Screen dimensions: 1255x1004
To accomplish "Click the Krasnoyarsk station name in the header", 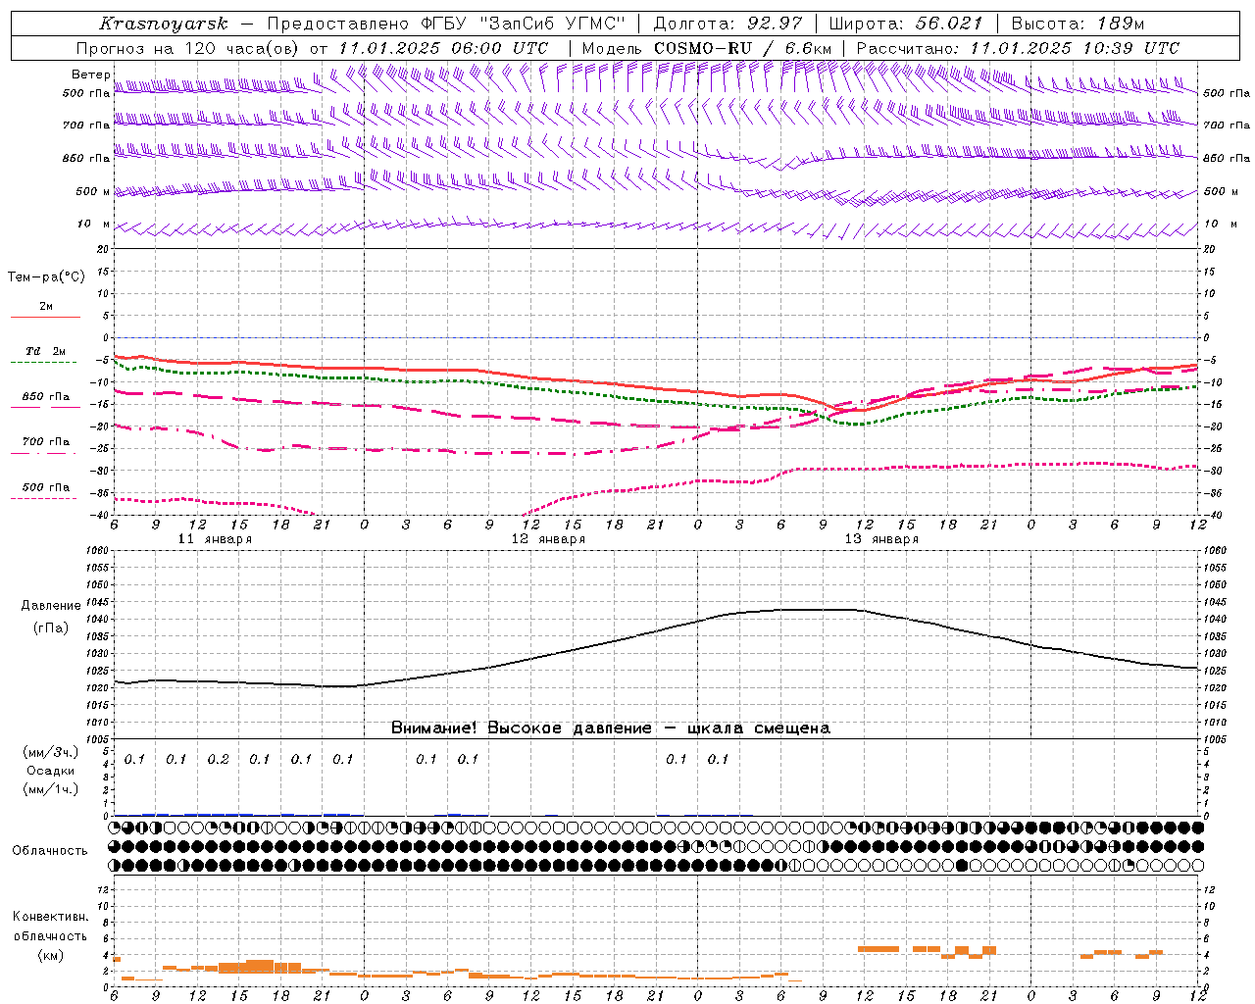I will (164, 24).
